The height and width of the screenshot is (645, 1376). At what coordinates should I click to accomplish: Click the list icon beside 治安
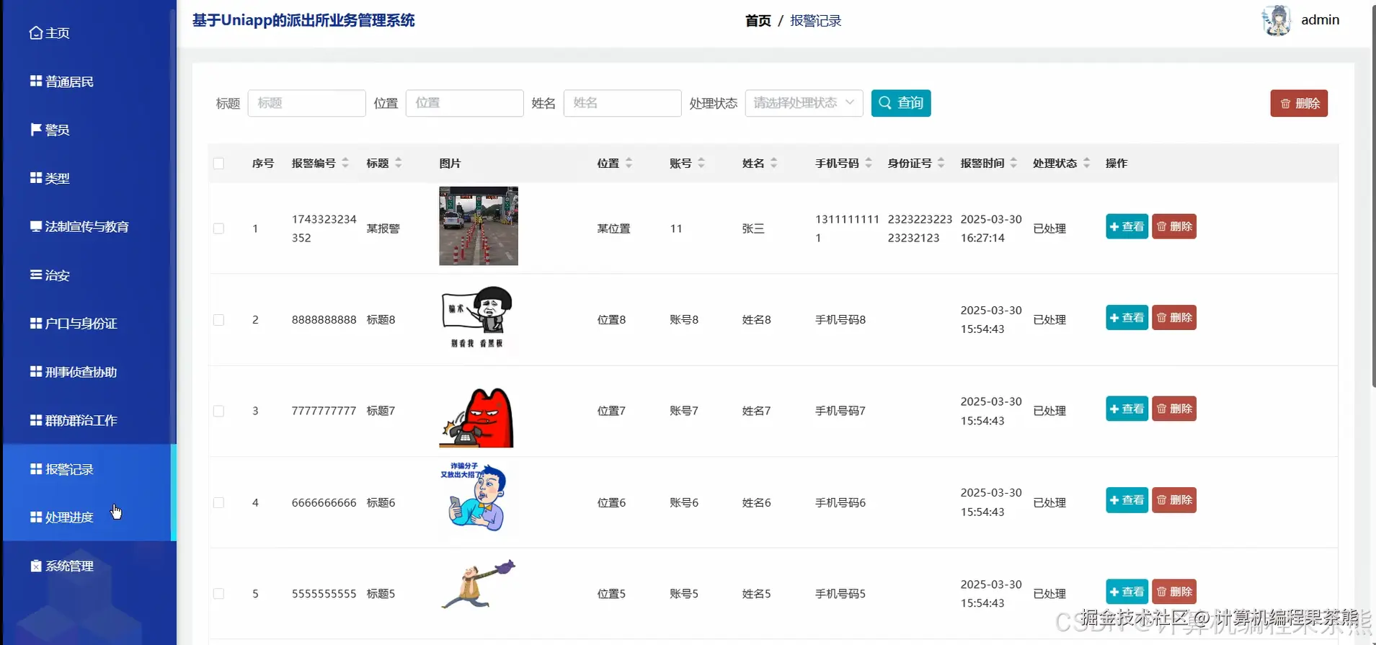click(x=36, y=275)
